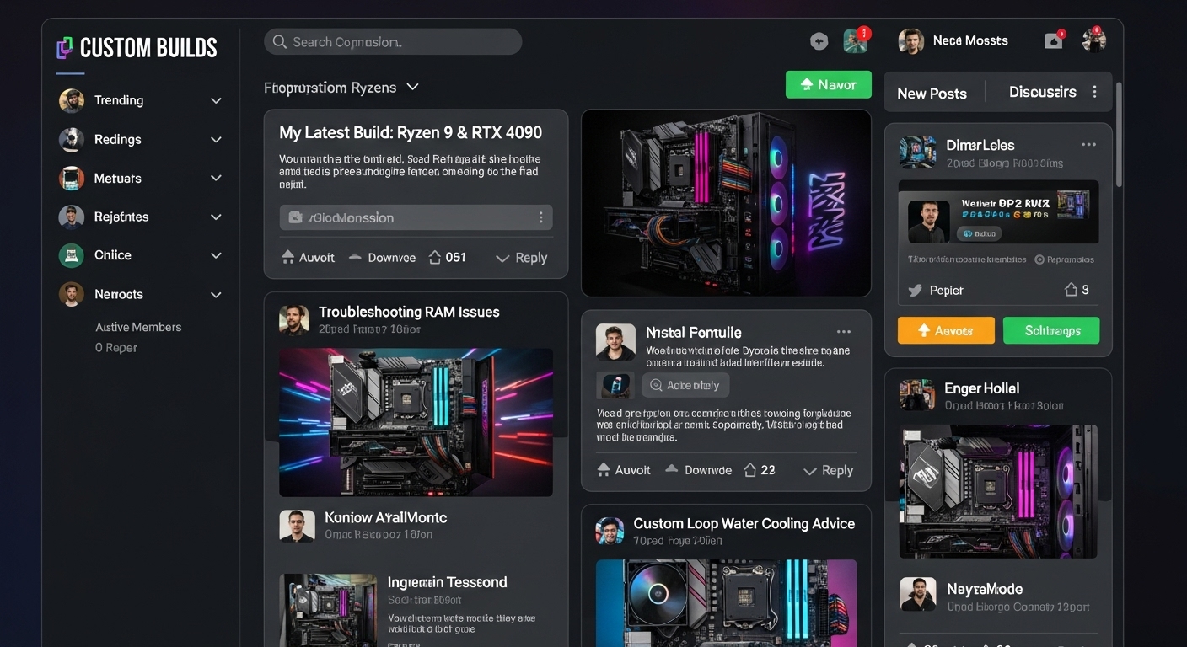The image size is (1187, 647).
Task: Click the right panel vertical scrollbar
Action: pyautogui.click(x=1120, y=135)
